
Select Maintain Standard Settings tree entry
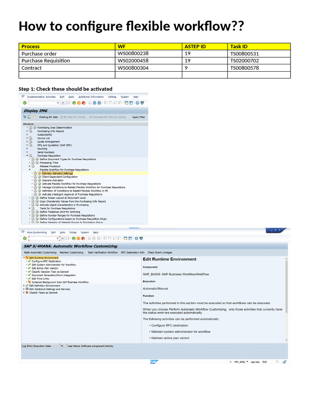(x=54, y=173)
